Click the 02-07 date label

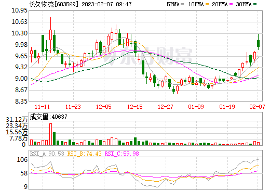[x=257, y=107]
